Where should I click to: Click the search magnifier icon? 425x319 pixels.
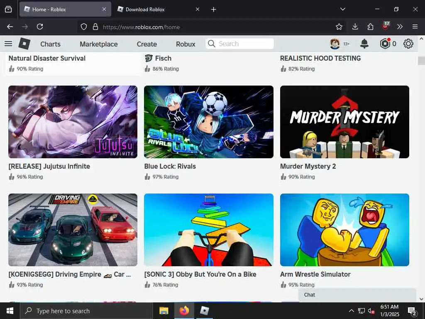pos(211,44)
